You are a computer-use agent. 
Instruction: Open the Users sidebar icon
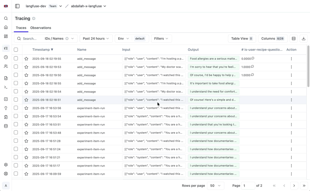[x=6, y=66]
